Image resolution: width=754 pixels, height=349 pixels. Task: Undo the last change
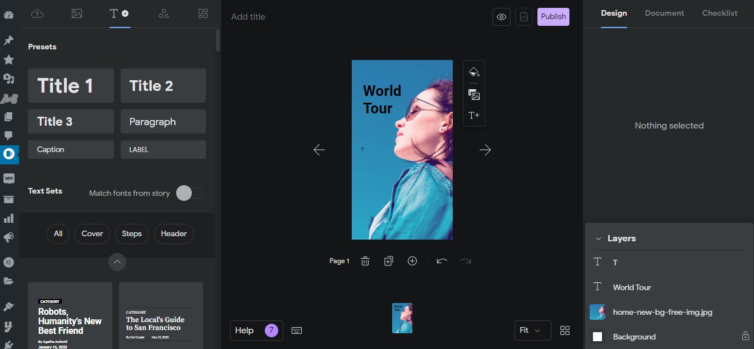pos(442,260)
